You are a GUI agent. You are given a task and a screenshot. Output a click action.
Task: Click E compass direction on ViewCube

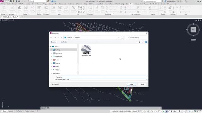199,30
